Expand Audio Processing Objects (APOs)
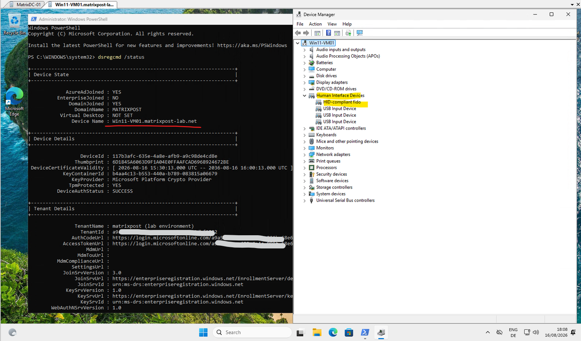 304,56
